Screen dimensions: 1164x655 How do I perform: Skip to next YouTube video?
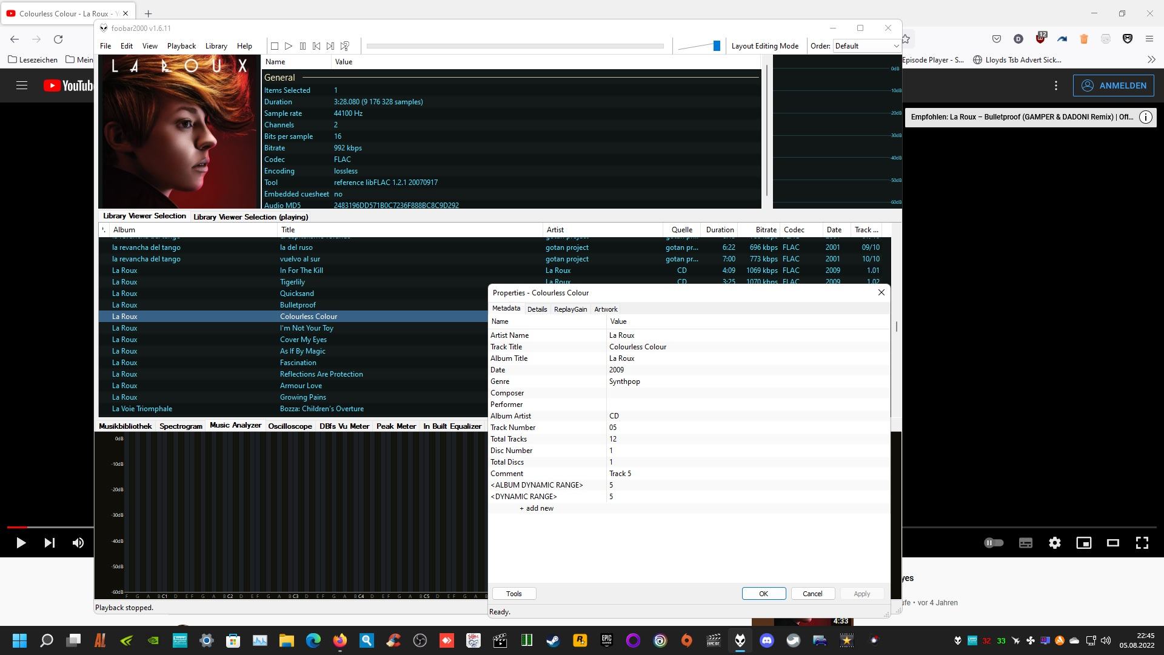(50, 543)
